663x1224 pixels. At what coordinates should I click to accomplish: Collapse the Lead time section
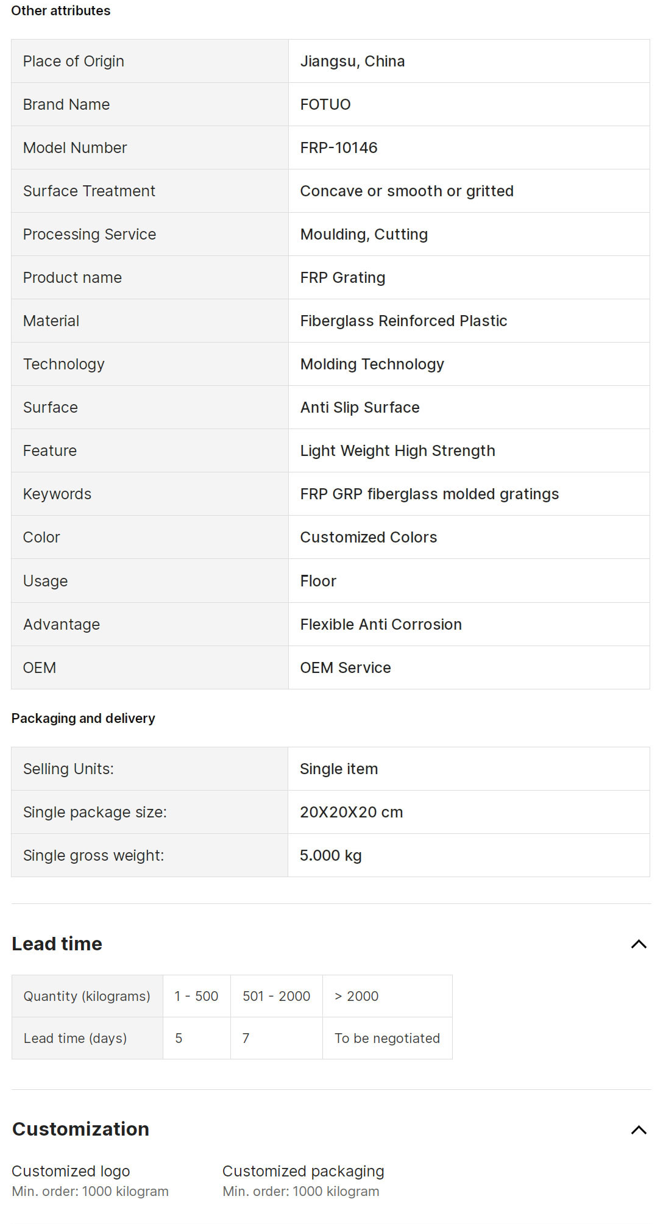click(638, 944)
